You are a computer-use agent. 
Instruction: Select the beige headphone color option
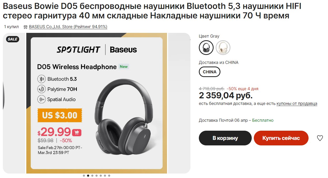[223, 48]
